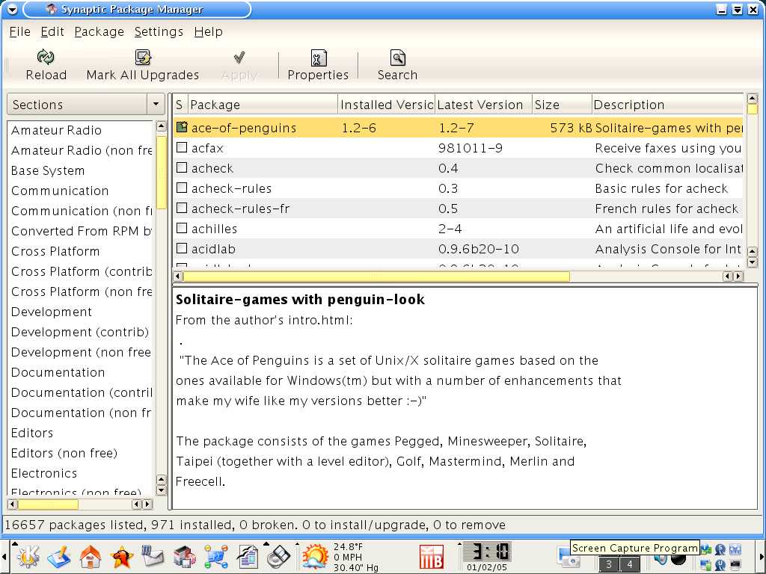Click the Package column header to sort
The image size is (766, 574).
(x=262, y=105)
